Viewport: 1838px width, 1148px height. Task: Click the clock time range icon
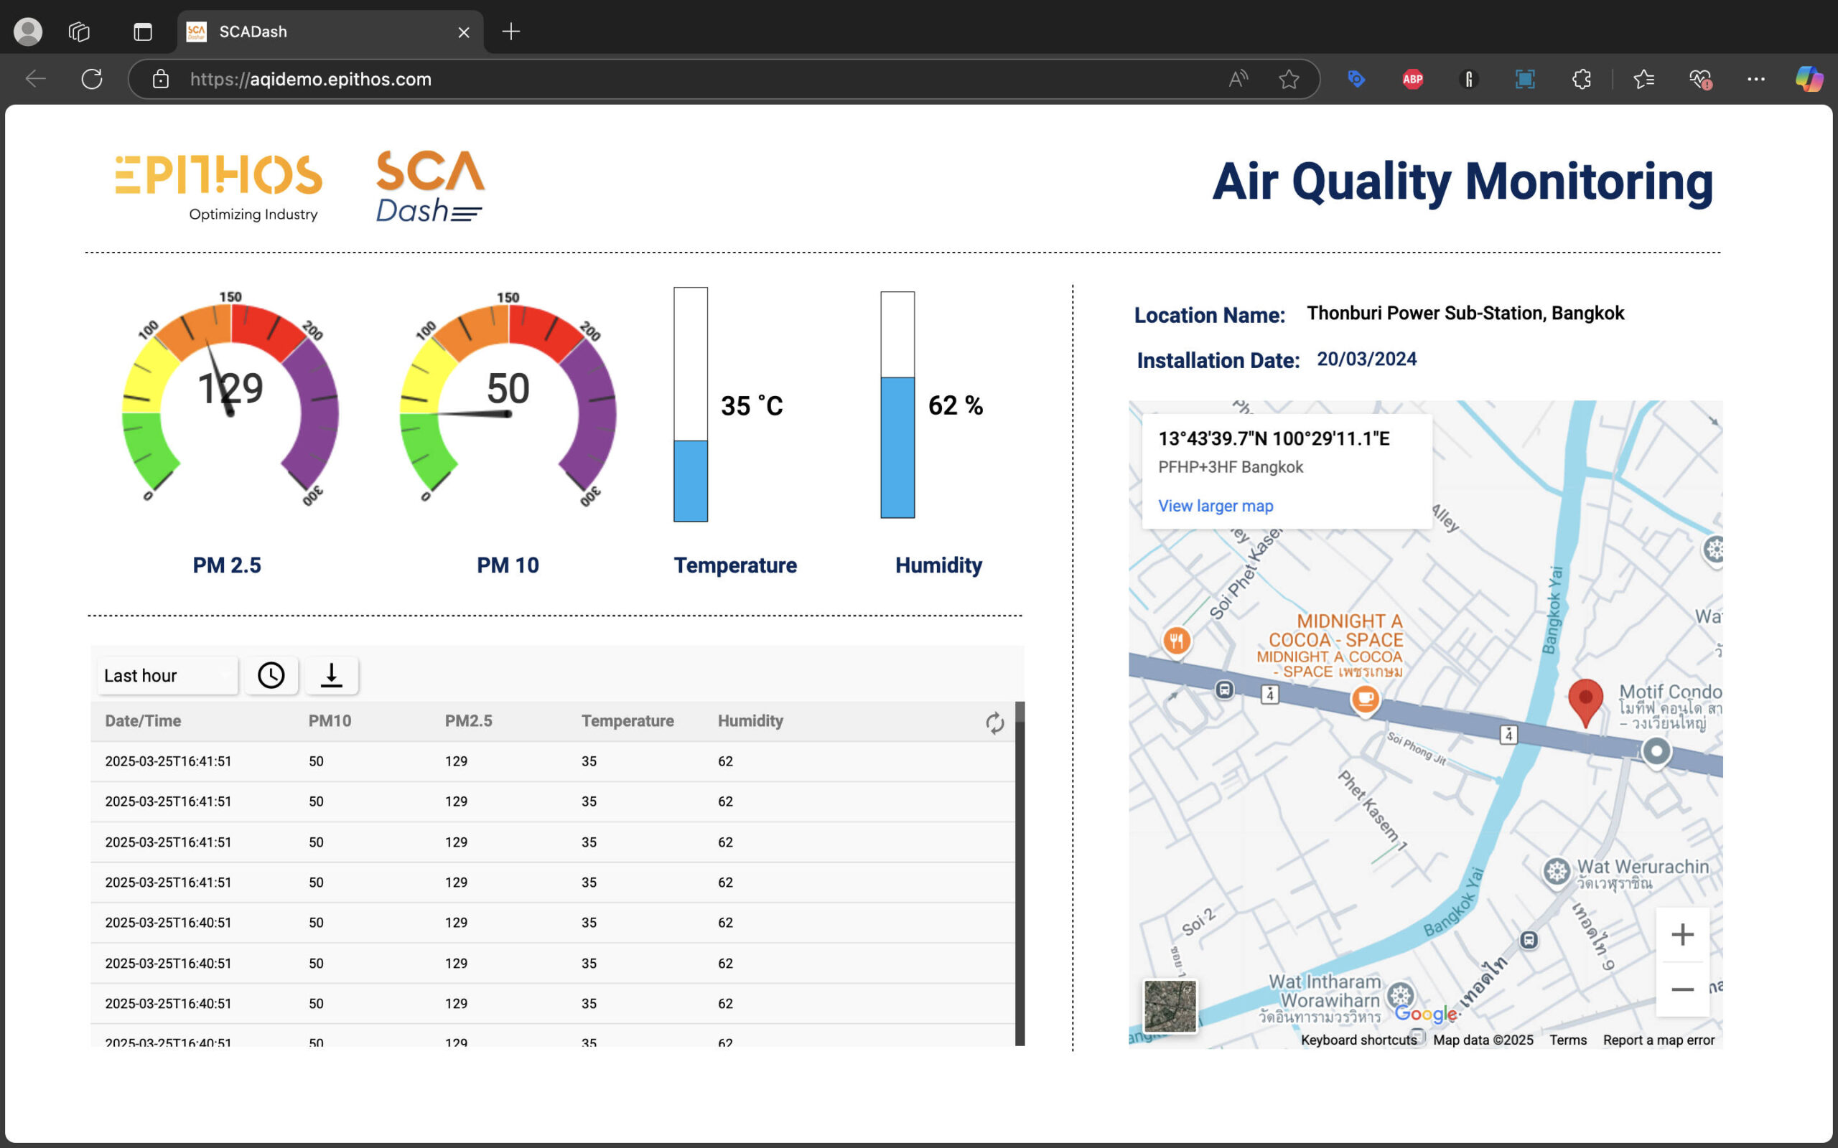271,675
